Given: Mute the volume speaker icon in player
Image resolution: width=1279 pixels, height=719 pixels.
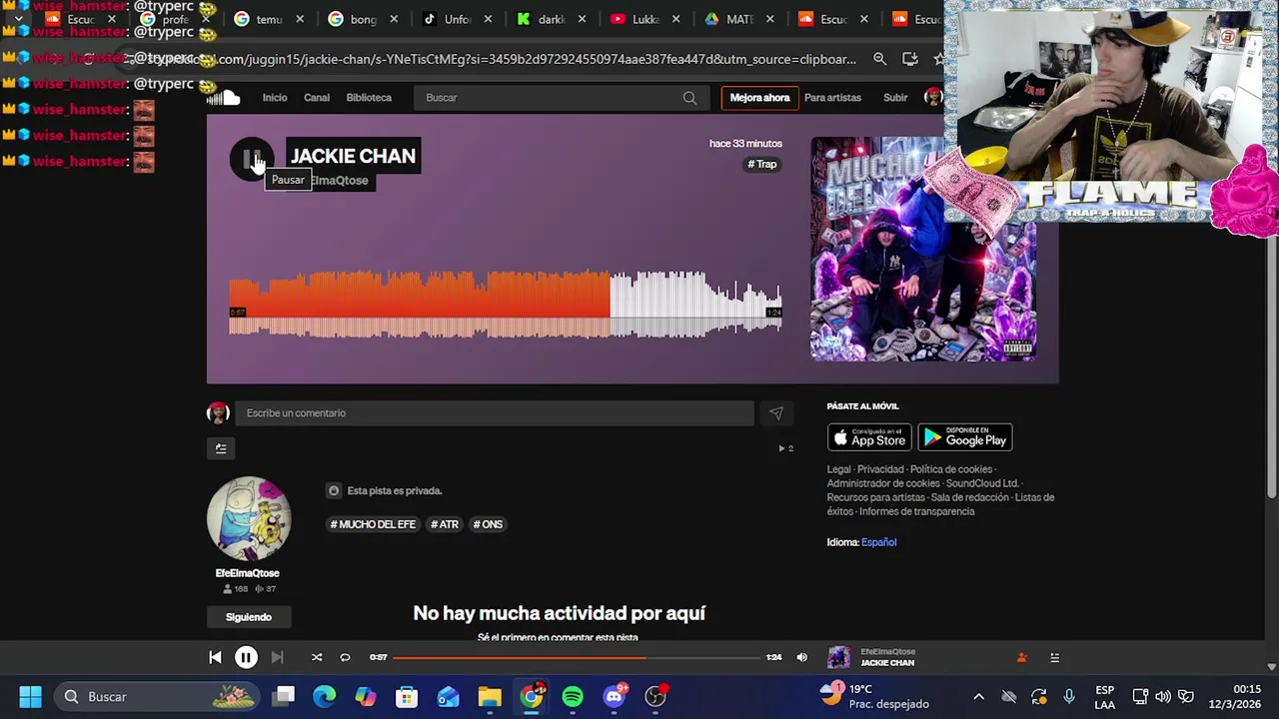Looking at the screenshot, I should (801, 657).
